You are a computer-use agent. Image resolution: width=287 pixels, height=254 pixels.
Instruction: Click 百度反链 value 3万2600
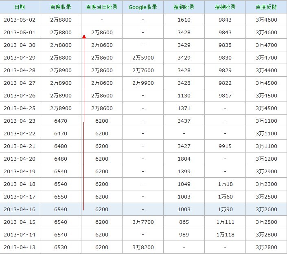(x=267, y=209)
